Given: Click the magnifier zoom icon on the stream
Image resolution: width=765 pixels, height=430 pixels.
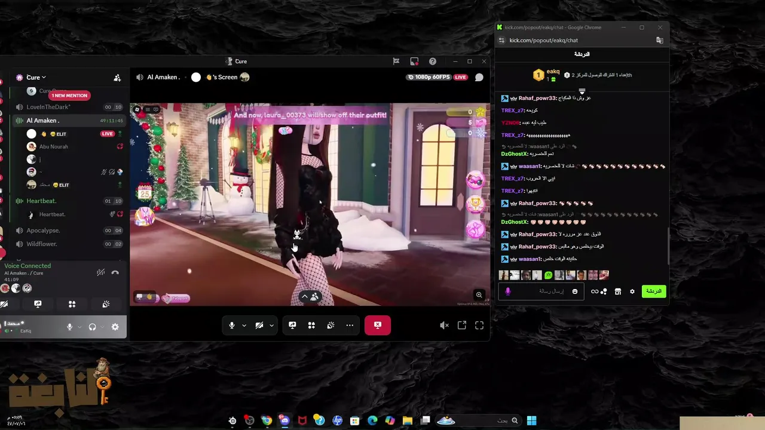Looking at the screenshot, I should (479, 295).
